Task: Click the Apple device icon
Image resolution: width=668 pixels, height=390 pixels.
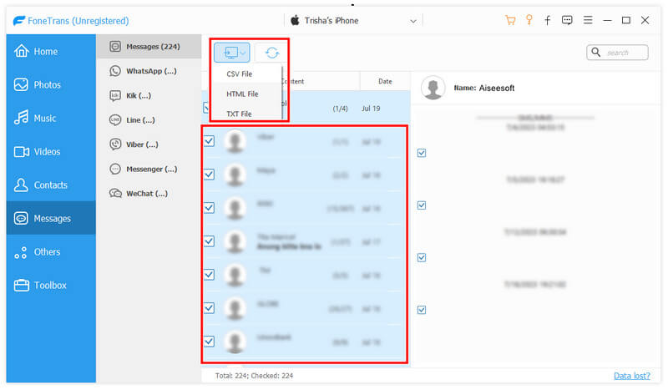Action: coord(295,20)
